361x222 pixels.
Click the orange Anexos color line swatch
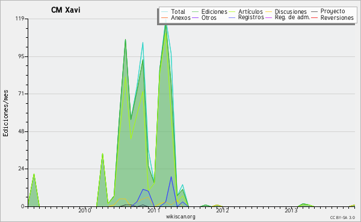[164, 17]
